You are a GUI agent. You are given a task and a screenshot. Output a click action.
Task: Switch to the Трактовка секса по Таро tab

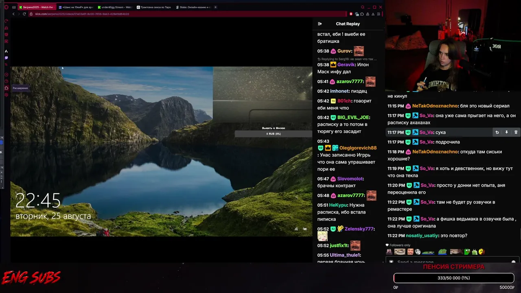coord(154,7)
